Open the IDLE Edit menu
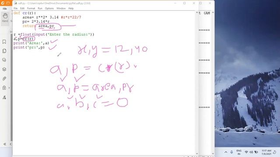 pos(22,8)
